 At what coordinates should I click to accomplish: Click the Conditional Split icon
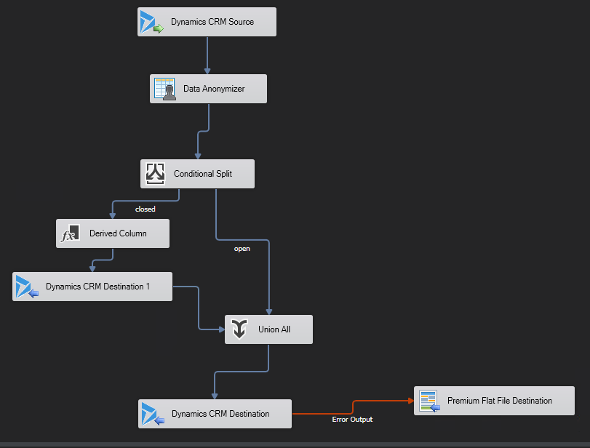155,174
